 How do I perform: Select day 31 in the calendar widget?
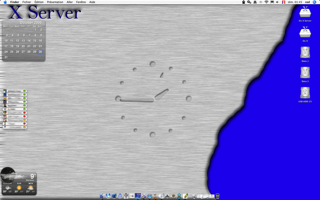[x=6, y=57]
